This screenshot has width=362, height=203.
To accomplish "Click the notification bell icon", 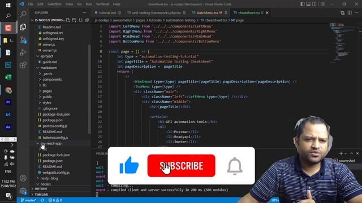I will click(235, 166).
